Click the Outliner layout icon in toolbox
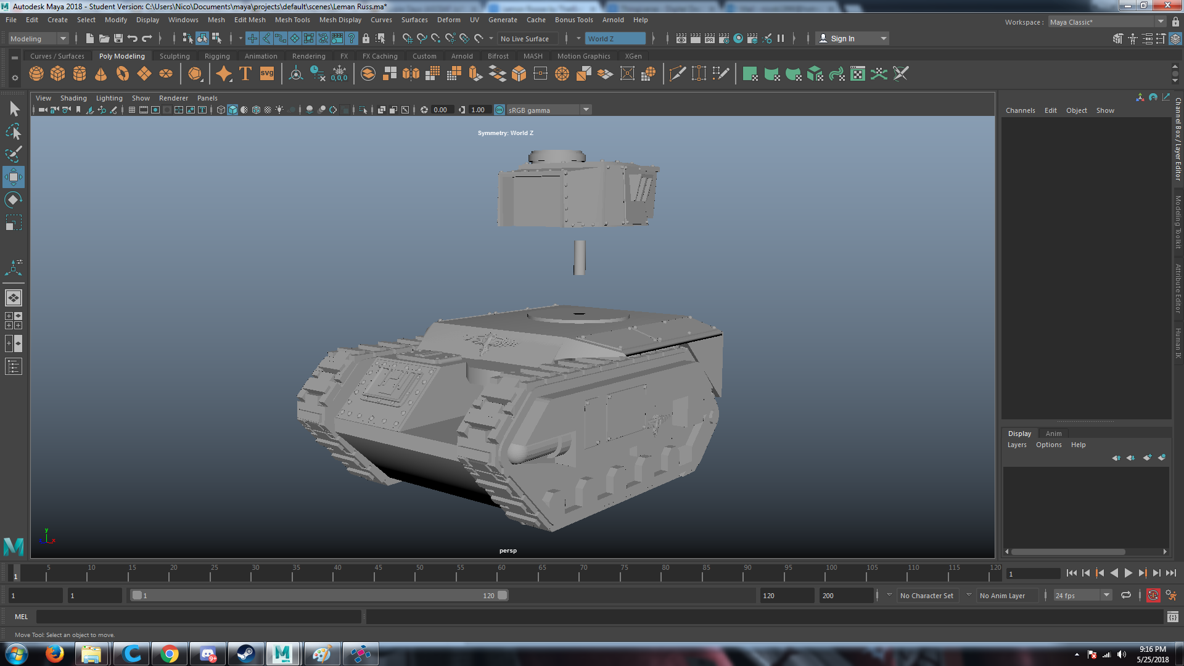 coord(14,367)
